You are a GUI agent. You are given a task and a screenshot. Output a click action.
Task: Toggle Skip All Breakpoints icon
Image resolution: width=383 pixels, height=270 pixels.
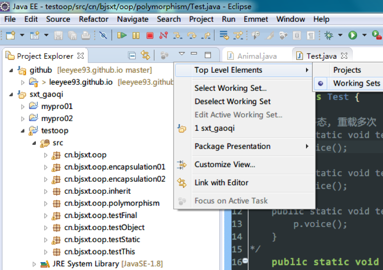pyautogui.click(x=103, y=36)
